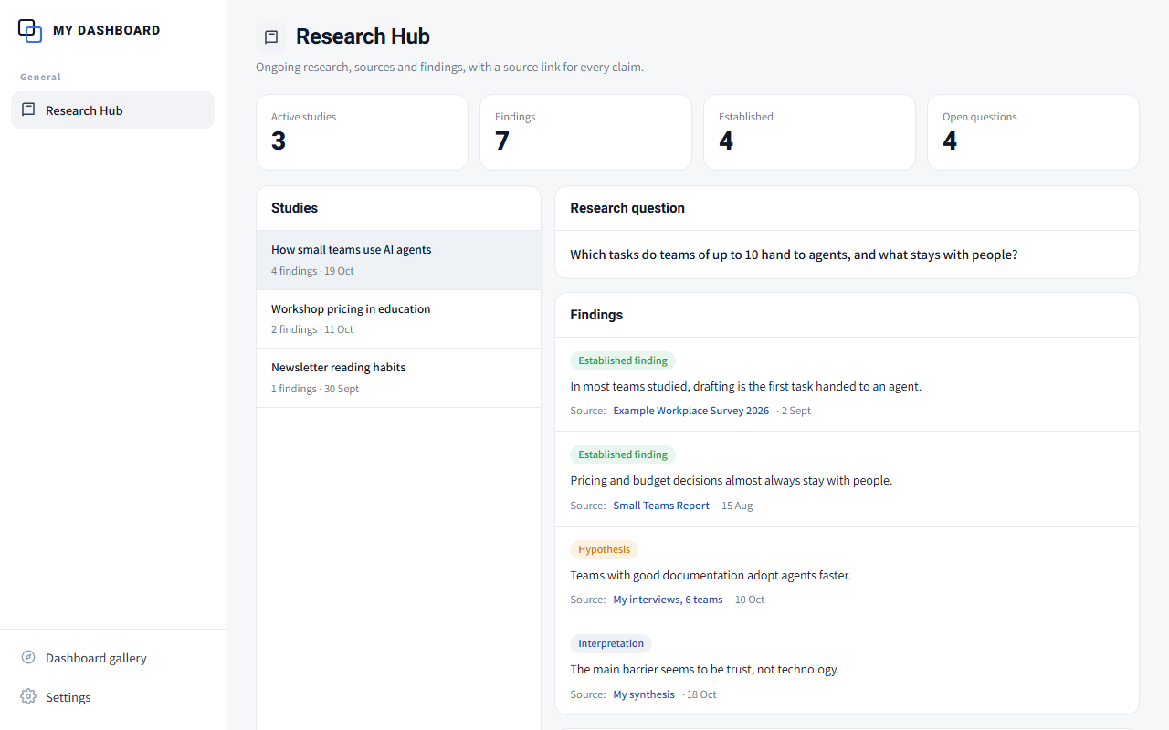Click the MY DASHBOARD title text

tap(107, 30)
